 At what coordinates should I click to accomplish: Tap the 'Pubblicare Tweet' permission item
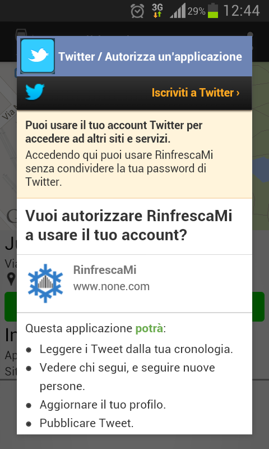(87, 423)
